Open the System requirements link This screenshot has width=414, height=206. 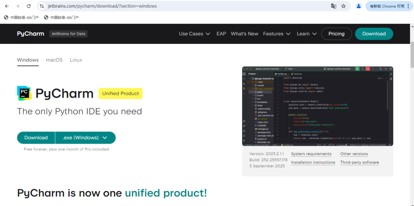311,154
